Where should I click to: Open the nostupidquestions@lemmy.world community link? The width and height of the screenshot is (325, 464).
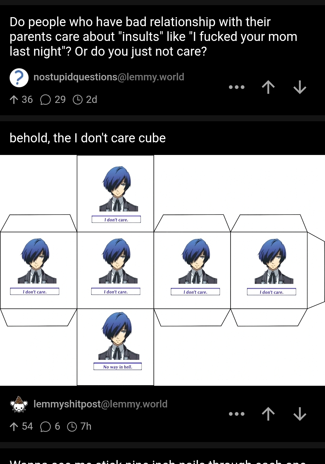click(109, 77)
